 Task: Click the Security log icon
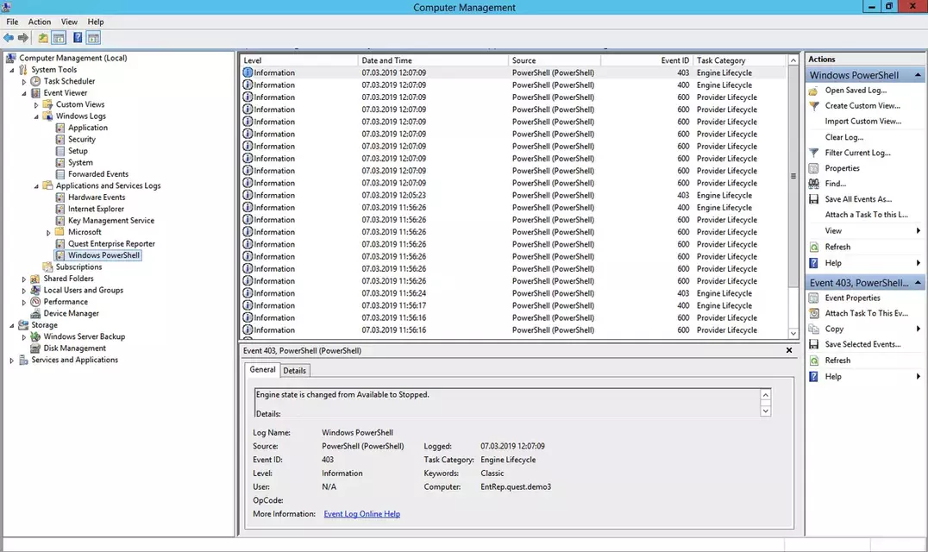click(x=60, y=139)
